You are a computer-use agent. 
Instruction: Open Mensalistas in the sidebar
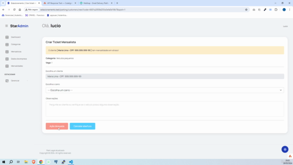point(16,52)
